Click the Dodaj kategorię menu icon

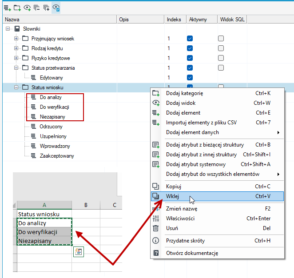(156, 93)
